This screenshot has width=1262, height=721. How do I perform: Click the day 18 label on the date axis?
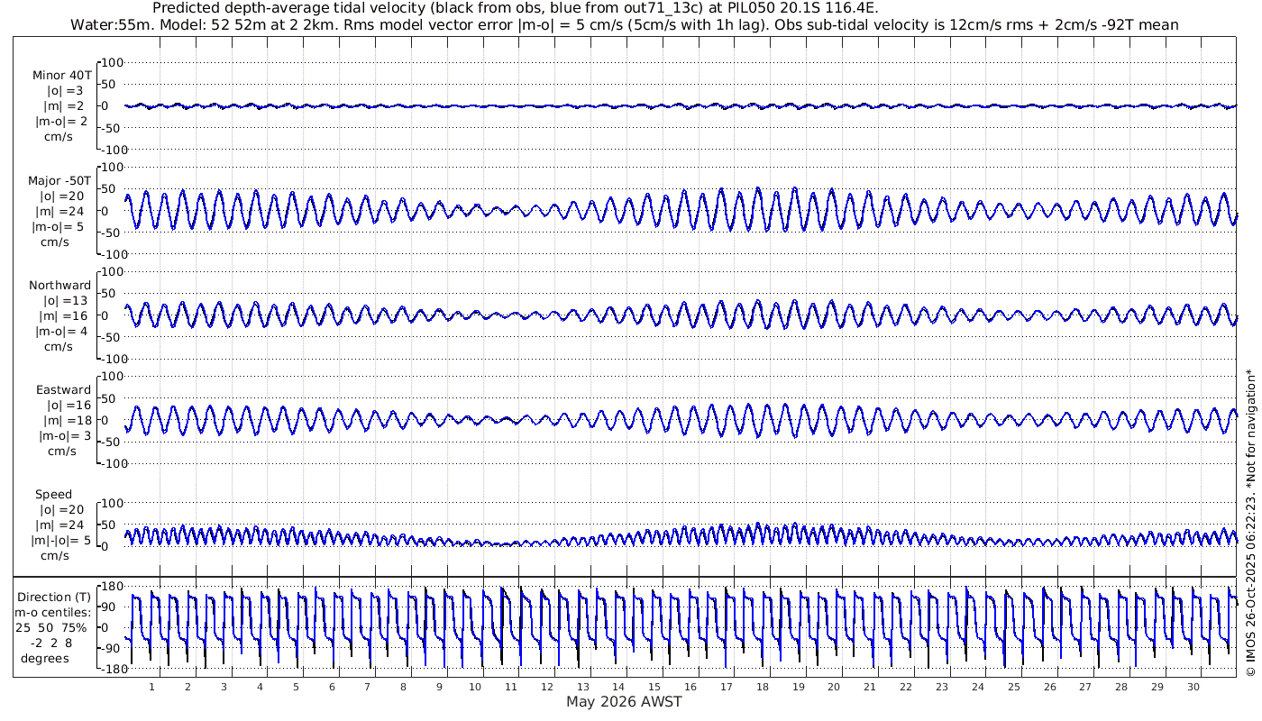pyautogui.click(x=763, y=687)
